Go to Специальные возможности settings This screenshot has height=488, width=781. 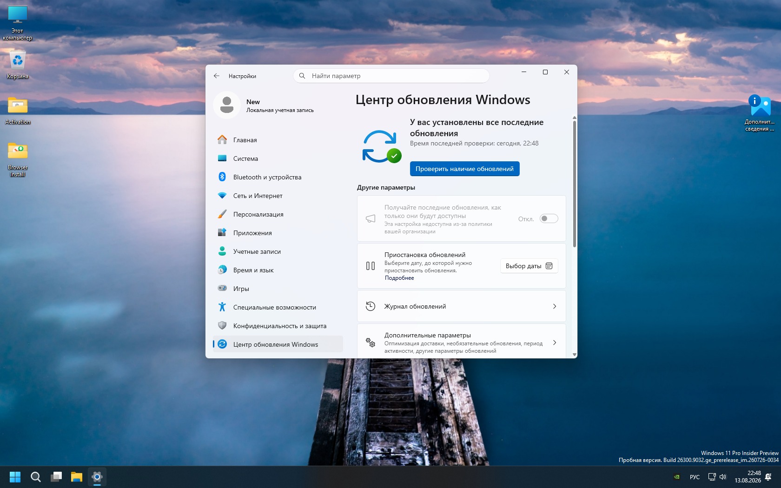tap(278, 307)
